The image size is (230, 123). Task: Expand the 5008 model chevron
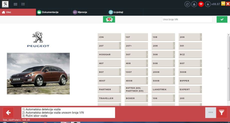point(174,81)
